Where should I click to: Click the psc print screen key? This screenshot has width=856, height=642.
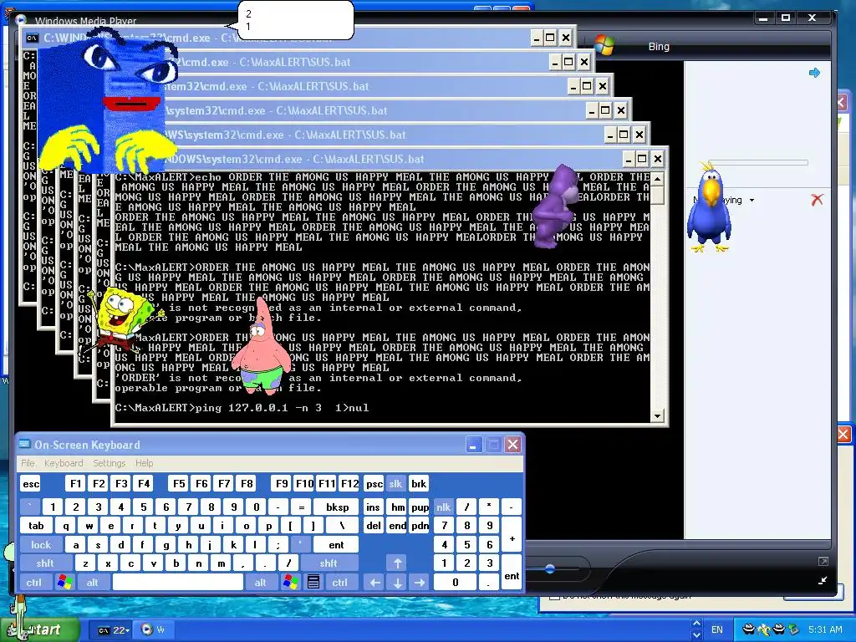(x=374, y=484)
